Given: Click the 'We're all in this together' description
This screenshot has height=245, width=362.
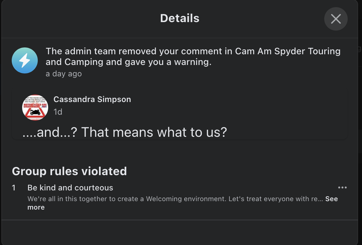Looking at the screenshot, I should 81,199.
